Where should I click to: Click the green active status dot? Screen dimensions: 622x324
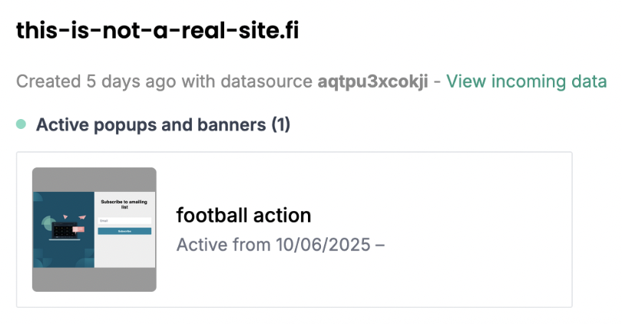(x=21, y=124)
